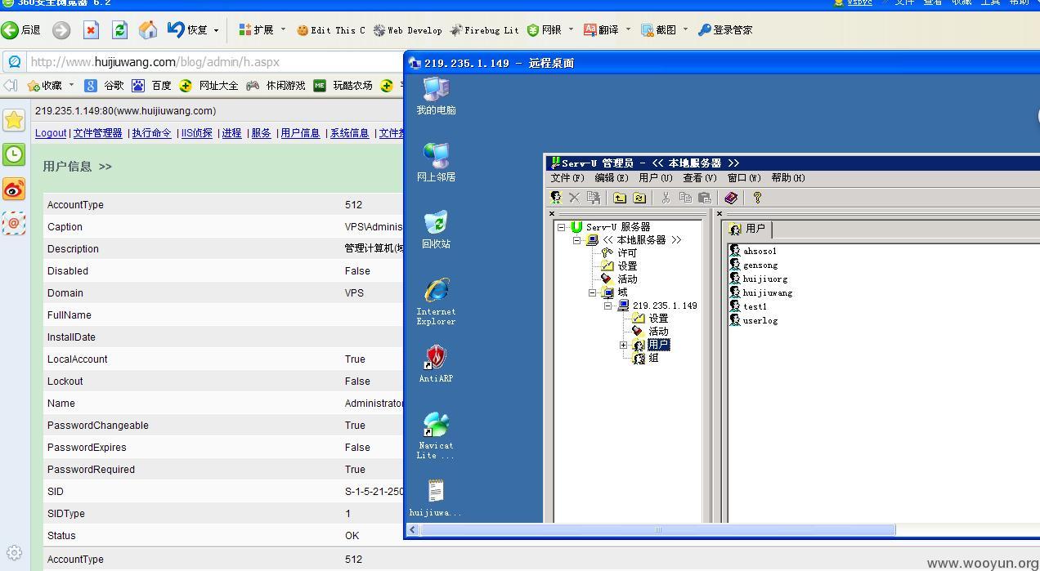
Task: Select user huijiuwang in Serv-U list
Action: pyautogui.click(x=760, y=293)
